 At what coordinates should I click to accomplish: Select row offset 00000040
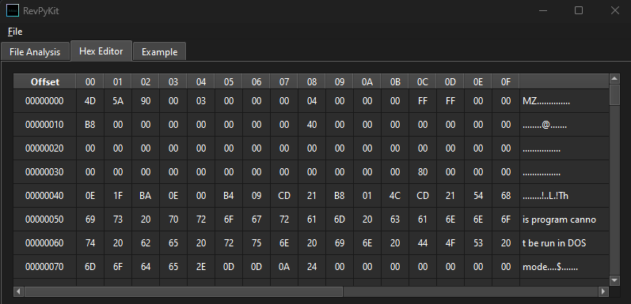click(x=44, y=196)
